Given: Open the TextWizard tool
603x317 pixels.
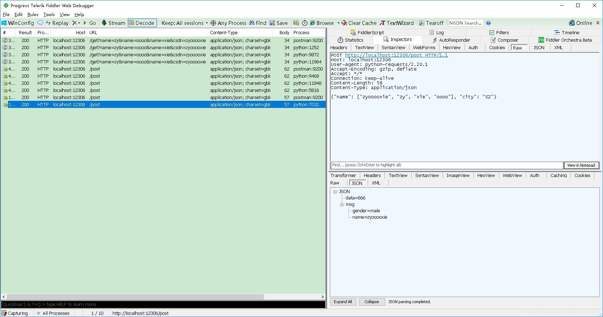Looking at the screenshot, I should (x=397, y=23).
